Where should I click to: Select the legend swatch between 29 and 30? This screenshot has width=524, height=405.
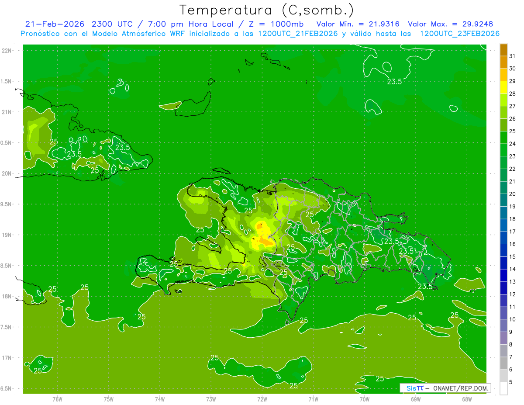(503, 75)
